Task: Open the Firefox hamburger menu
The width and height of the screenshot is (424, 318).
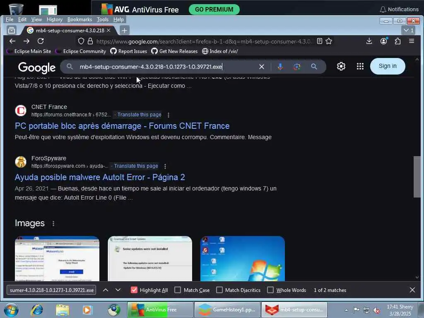Action: [412, 41]
